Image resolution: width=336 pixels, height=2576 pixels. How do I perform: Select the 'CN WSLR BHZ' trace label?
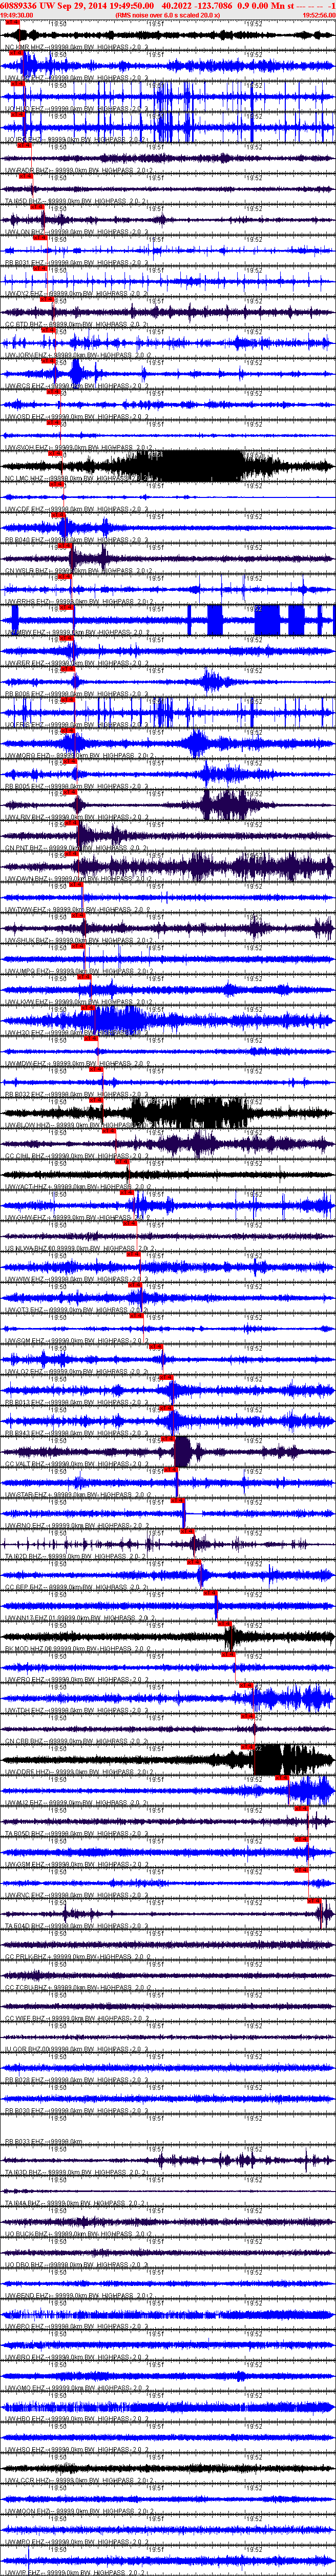(x=26, y=571)
